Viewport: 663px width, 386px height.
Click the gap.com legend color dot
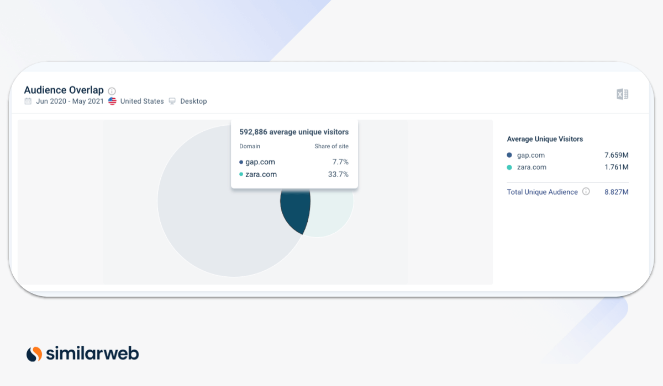pyautogui.click(x=509, y=156)
